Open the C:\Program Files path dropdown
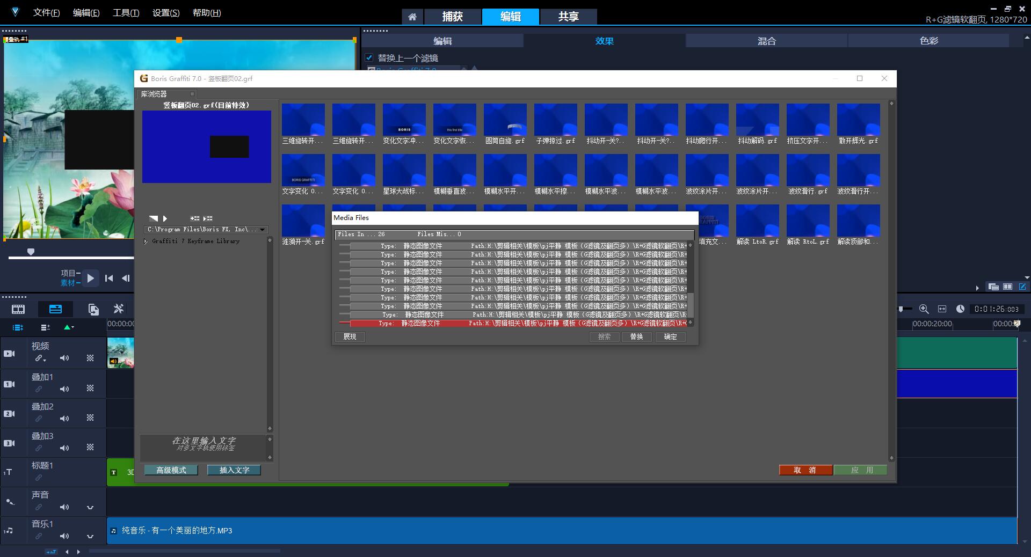The width and height of the screenshot is (1031, 557). tap(262, 230)
